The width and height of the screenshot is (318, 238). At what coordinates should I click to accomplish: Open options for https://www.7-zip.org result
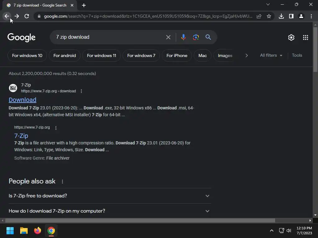(56, 128)
